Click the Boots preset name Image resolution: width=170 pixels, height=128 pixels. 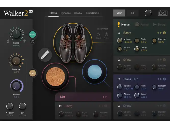click(x=127, y=33)
